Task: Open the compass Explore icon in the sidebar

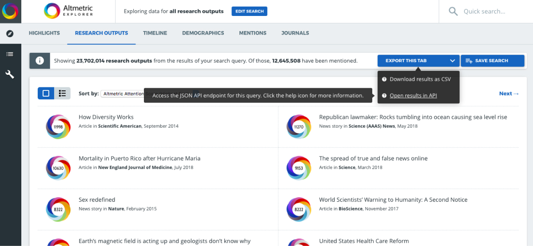Action: click(x=10, y=34)
